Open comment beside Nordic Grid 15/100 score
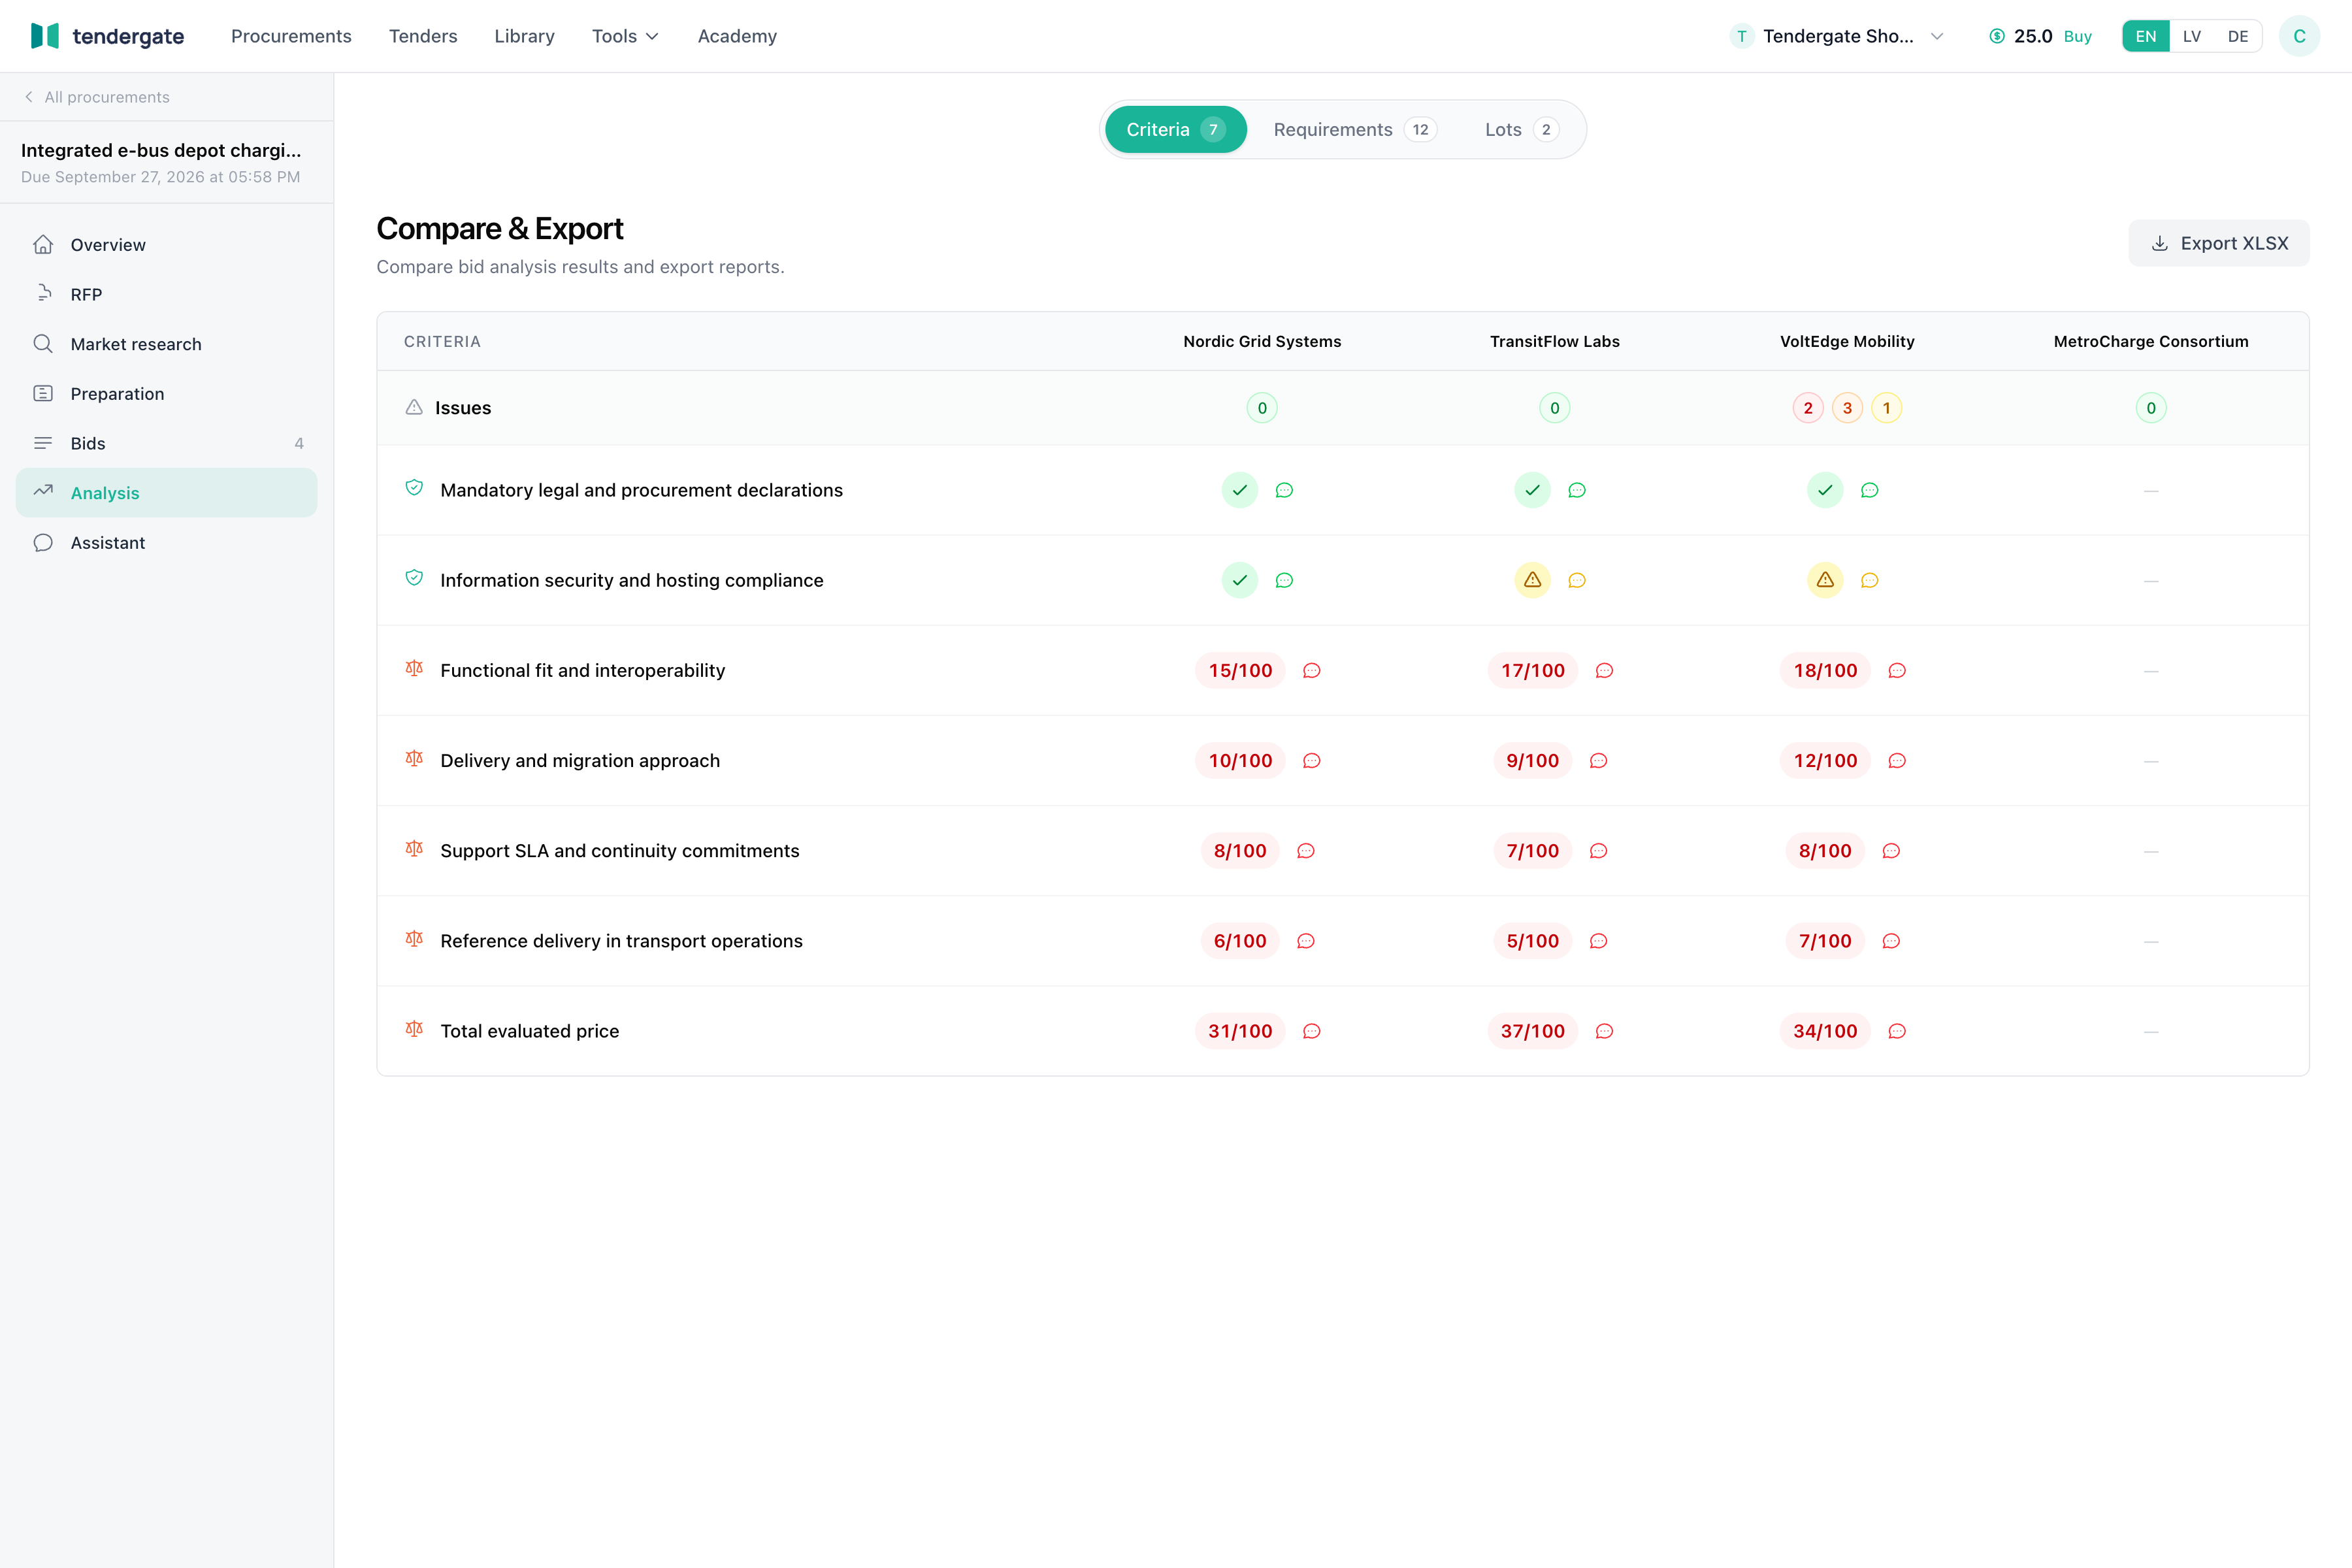The height and width of the screenshot is (1568, 2352). tap(1312, 670)
